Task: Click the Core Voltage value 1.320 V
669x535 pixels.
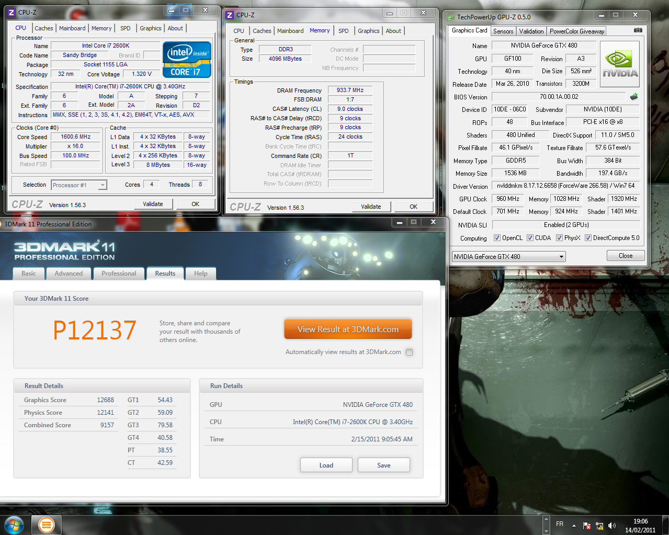Action: 142,74
